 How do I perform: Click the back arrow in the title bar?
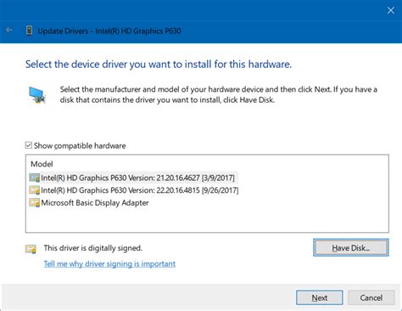[9, 30]
